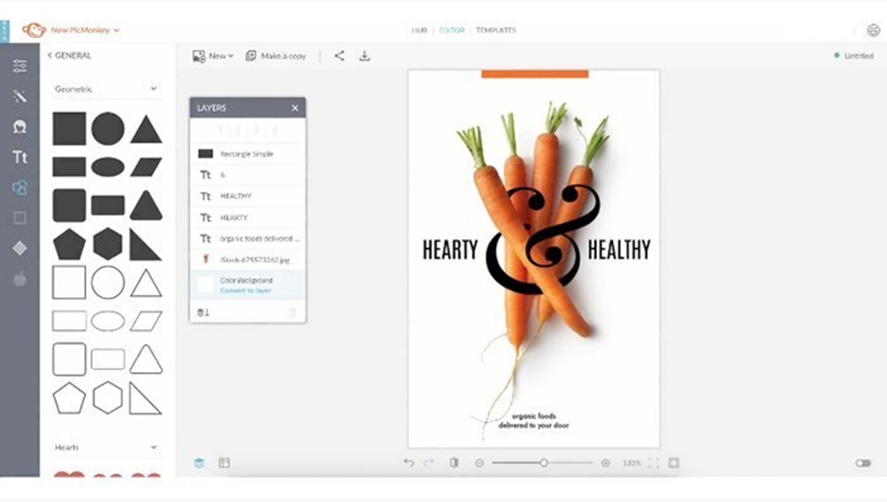Open the Touch Up face tool

20,126
